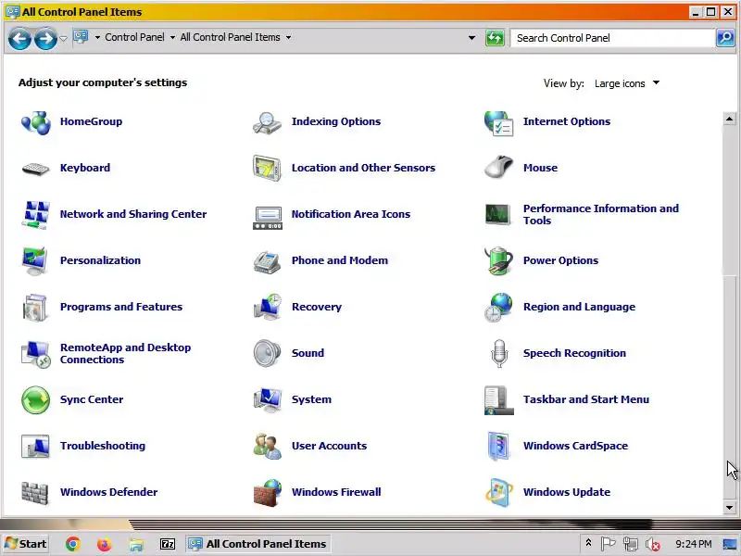Open the View by Large icons dropdown
The width and height of the screenshot is (741, 556).
[x=627, y=83]
